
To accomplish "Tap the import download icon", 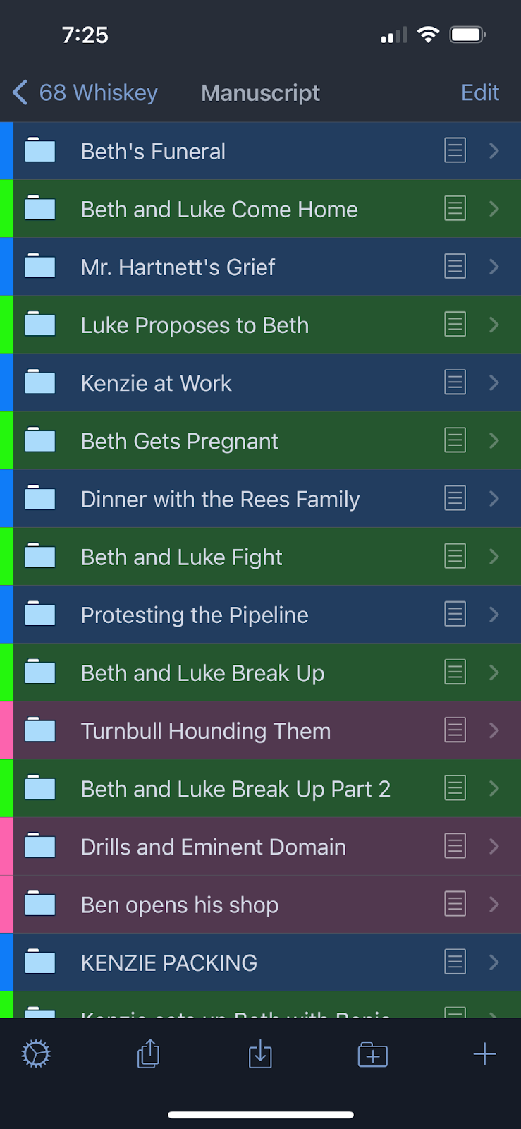I will pyautogui.click(x=260, y=1054).
